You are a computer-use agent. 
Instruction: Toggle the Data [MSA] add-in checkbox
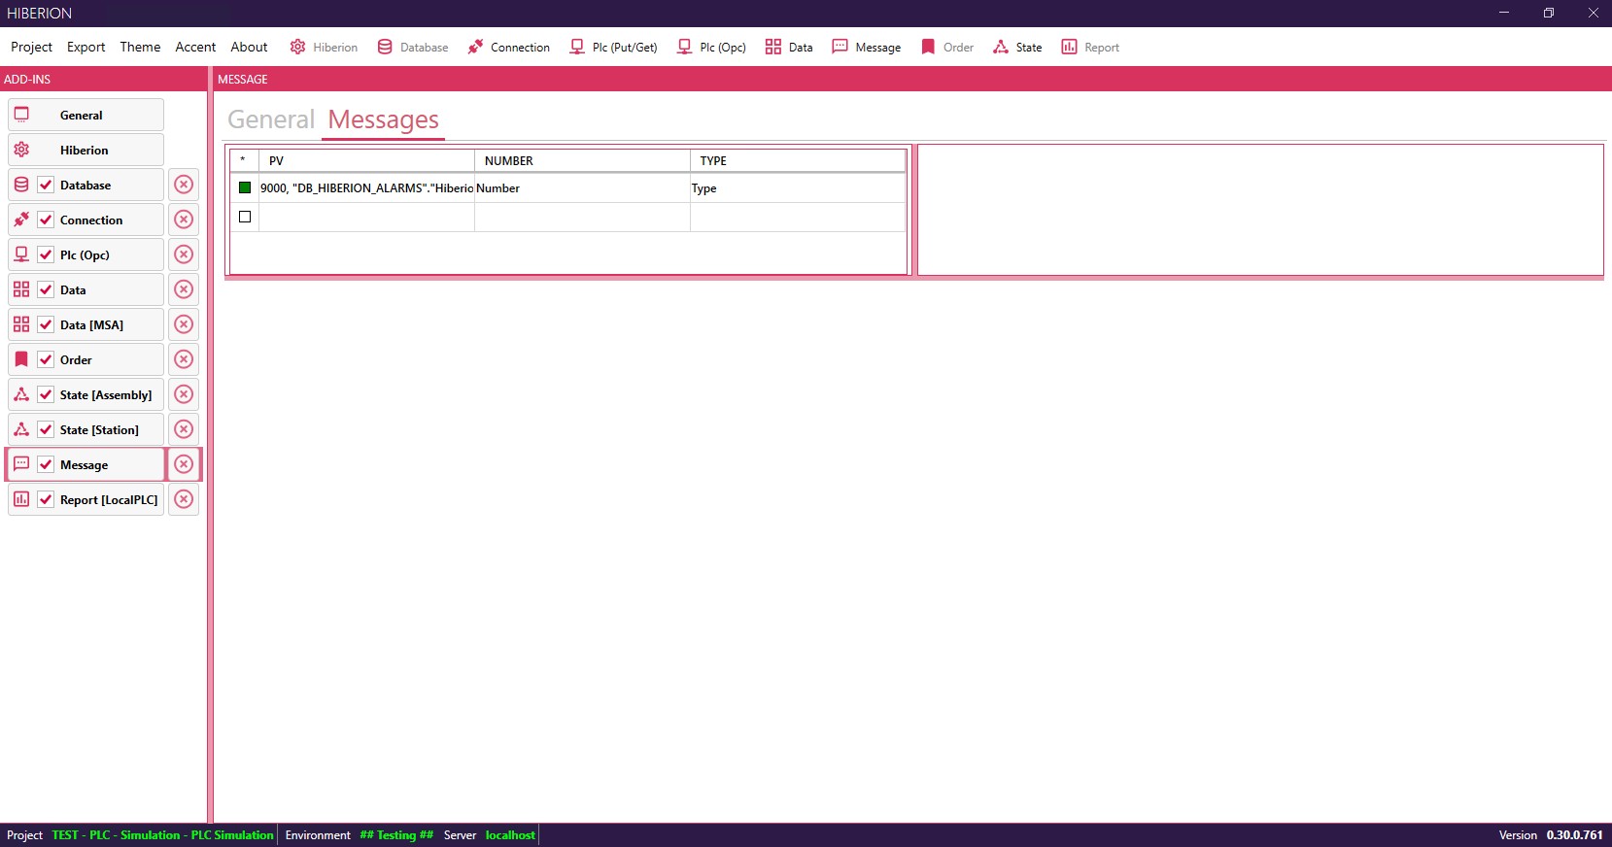[x=46, y=324]
